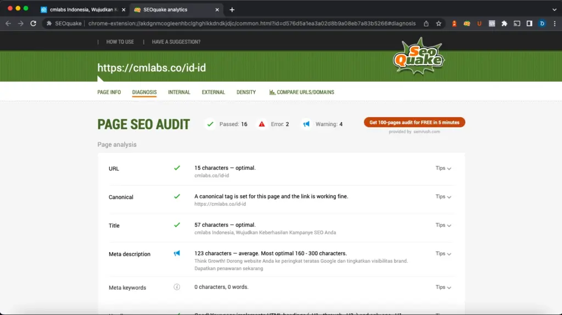Screen dimensions: 562x315
Task: Expand Tips for the Title row
Action: pos(443,225)
